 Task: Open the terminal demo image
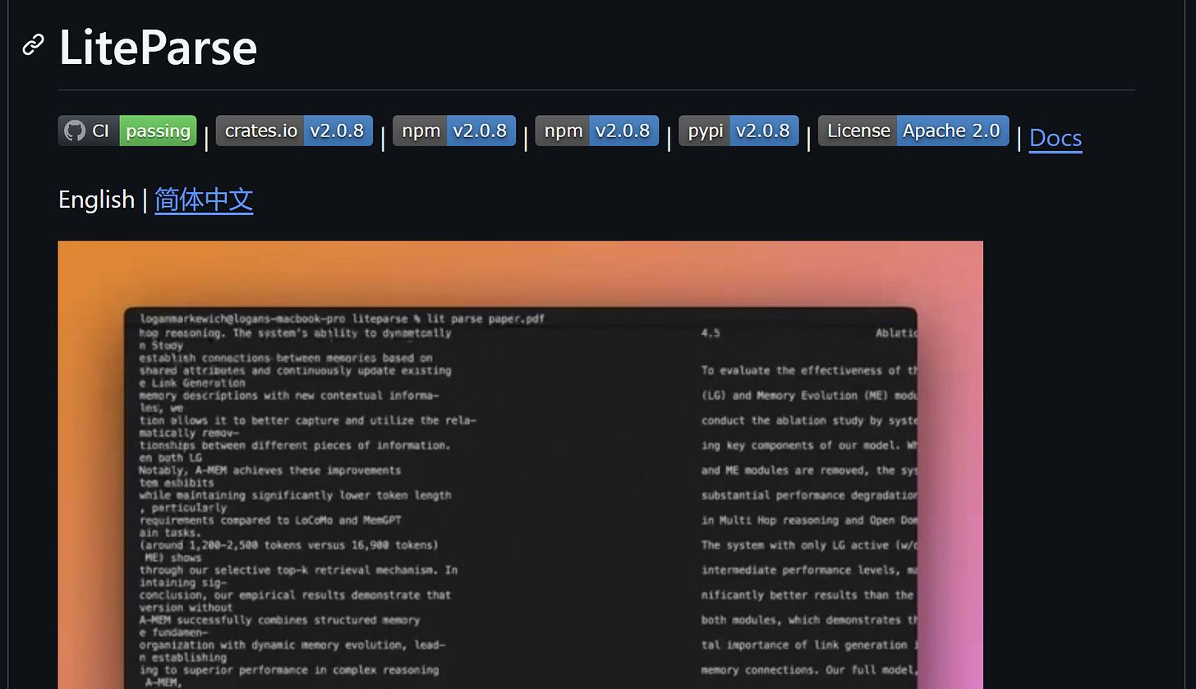pos(521,465)
